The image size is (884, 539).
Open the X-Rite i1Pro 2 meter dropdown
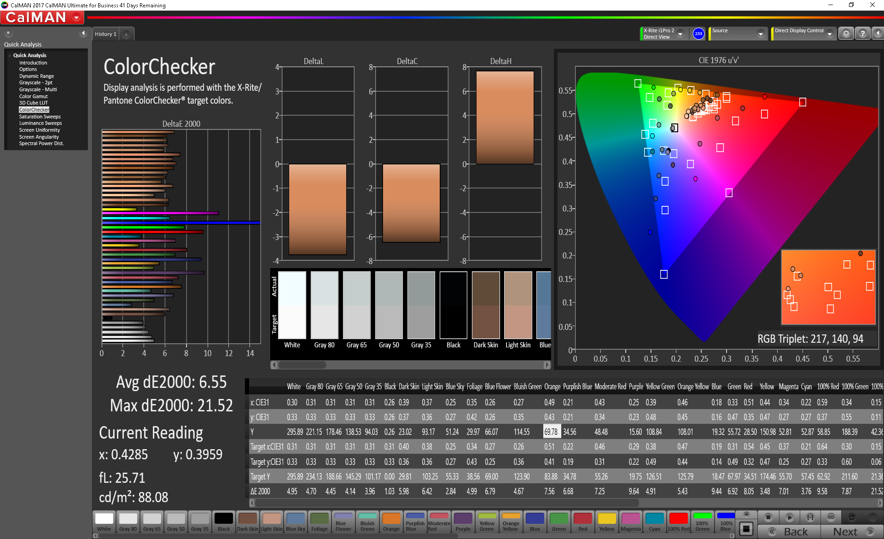680,34
